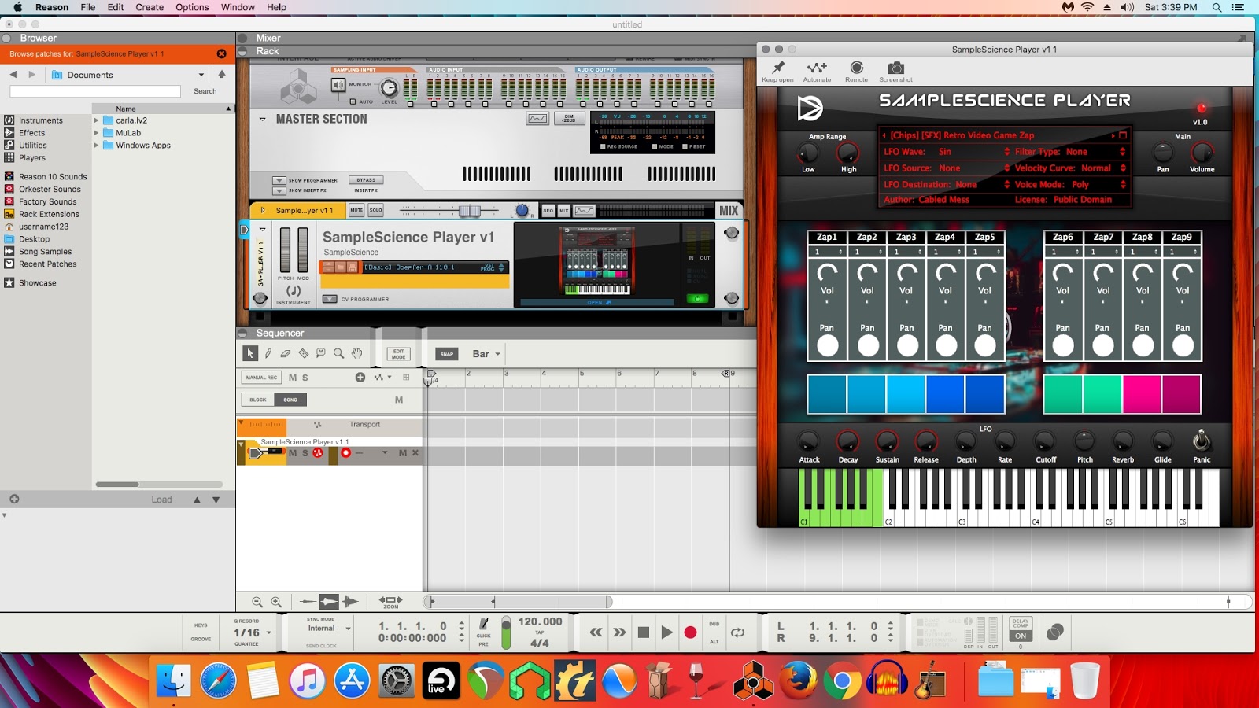Zoom in using horizontal magnifier plus
The width and height of the screenshot is (1259, 708).
276,602
